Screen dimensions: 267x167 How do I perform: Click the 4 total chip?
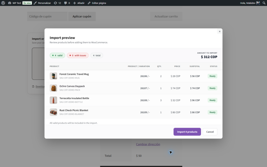pyautogui.click(x=97, y=55)
